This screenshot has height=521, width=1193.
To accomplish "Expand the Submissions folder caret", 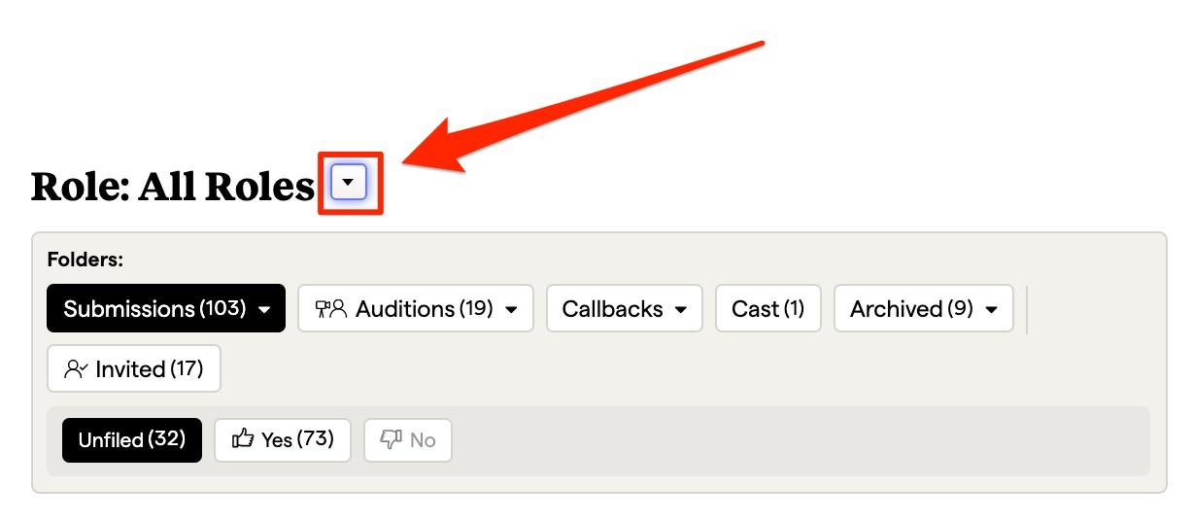I will tap(264, 310).
